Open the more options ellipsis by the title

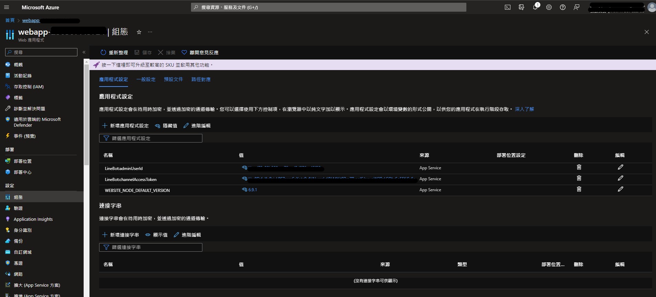click(150, 32)
